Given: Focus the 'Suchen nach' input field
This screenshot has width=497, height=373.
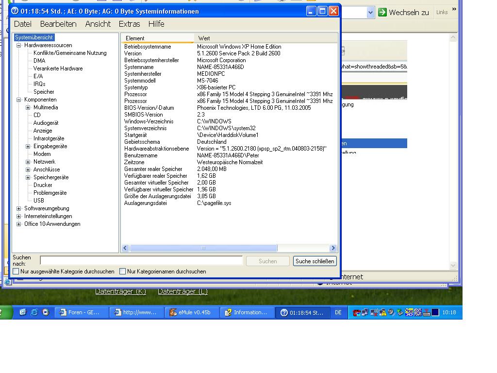Looking at the screenshot, I should point(141,260).
